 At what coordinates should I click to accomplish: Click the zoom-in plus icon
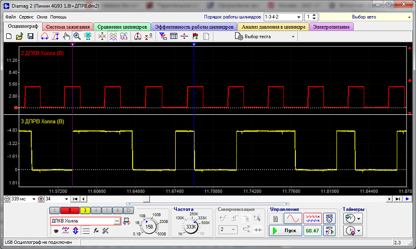(41, 199)
